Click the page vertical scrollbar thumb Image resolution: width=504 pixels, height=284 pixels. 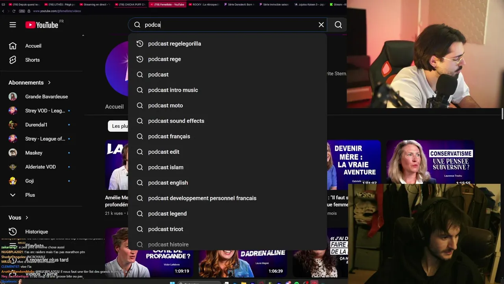pyautogui.click(x=502, y=113)
